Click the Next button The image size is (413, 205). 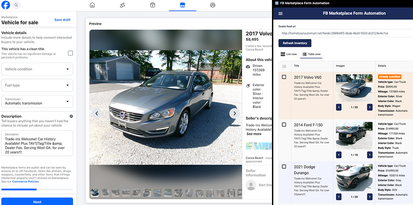coord(37,202)
